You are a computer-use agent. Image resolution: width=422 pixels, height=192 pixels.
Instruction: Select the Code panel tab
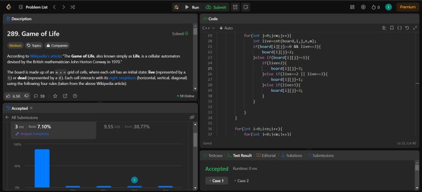210,19
